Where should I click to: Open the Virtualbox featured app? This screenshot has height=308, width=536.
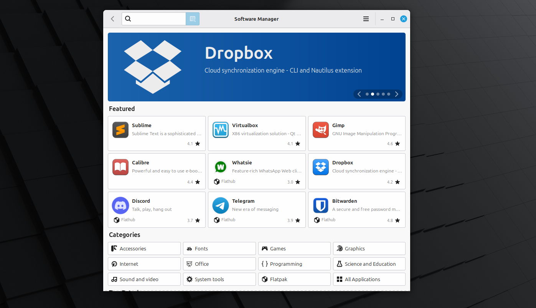[257, 133]
